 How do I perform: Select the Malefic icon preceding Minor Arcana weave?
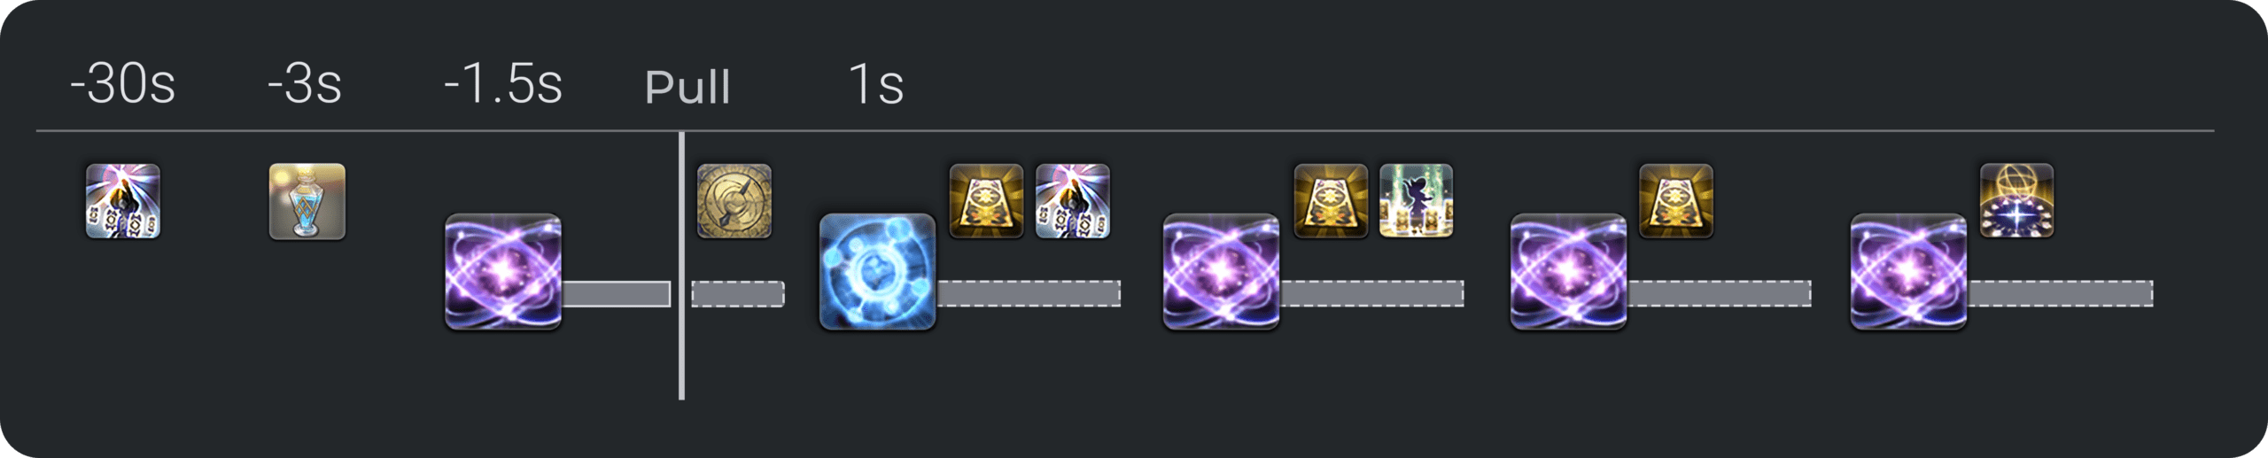pyautogui.click(x=1222, y=272)
